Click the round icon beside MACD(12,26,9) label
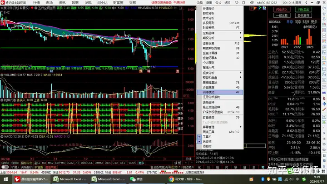 2,137
